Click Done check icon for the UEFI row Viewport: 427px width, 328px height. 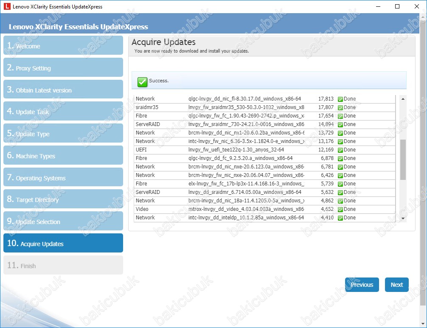[x=340, y=150]
